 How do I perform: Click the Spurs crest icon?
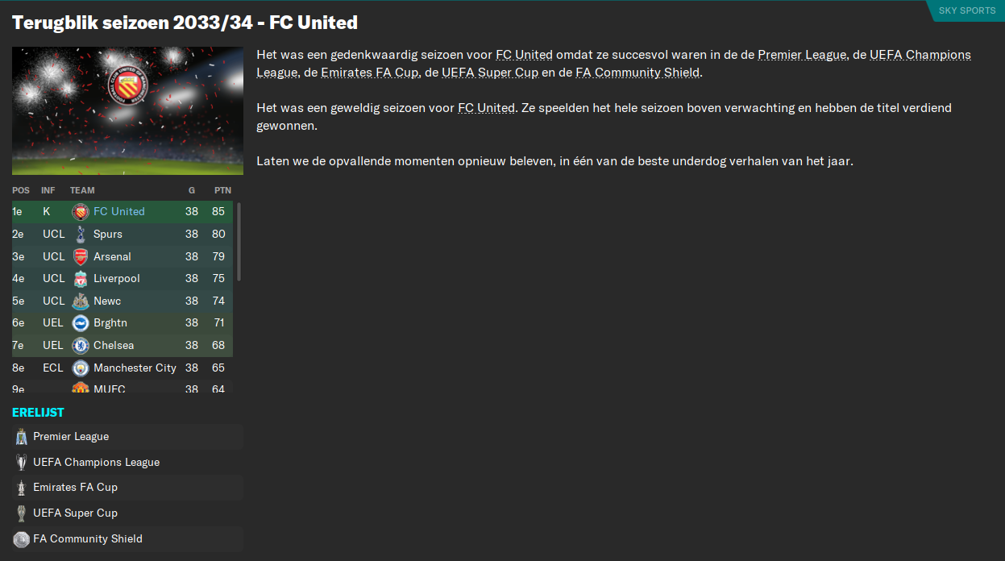pos(80,234)
